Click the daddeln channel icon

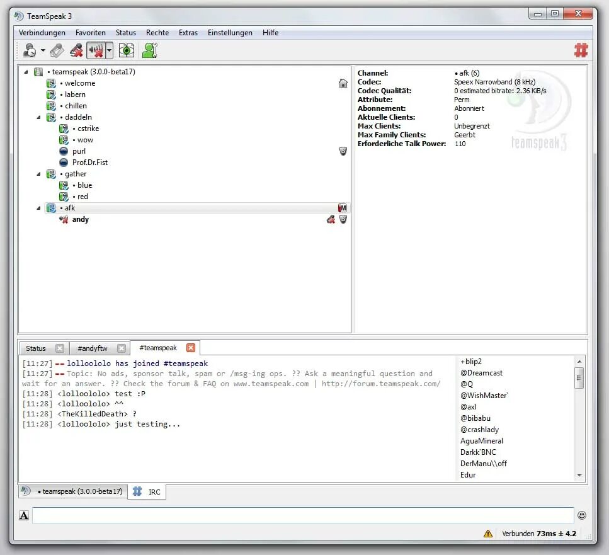[51, 117]
